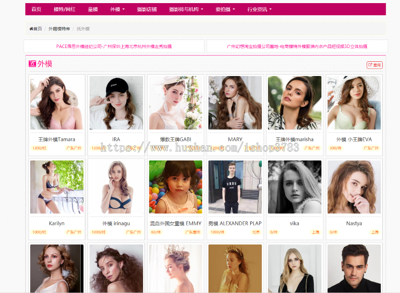
Task: Expand the 要拍摄 dropdown menu
Action: 225,9
